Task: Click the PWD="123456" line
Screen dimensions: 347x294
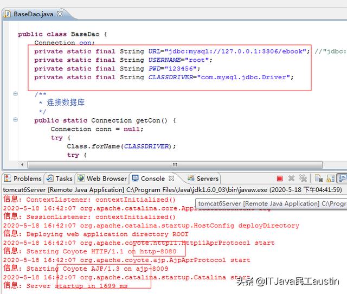Action: (x=117, y=69)
